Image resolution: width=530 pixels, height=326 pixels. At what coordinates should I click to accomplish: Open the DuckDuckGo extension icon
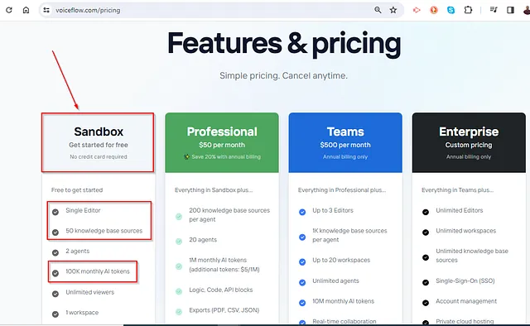[434, 10]
